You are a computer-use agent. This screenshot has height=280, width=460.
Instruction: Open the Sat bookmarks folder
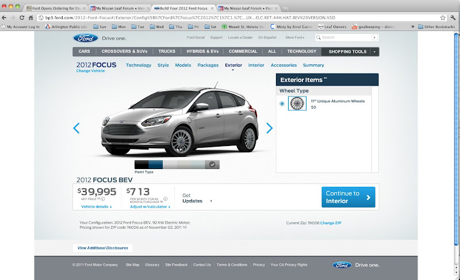tap(210, 26)
